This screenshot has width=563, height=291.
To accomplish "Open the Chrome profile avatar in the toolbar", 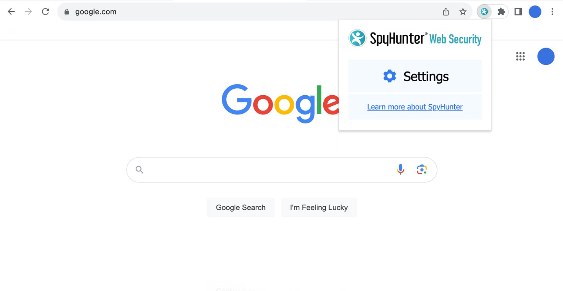I will [535, 12].
